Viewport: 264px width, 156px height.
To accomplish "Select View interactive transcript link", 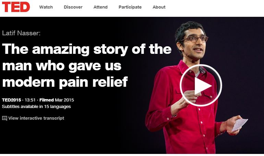I will [x=36, y=118].
